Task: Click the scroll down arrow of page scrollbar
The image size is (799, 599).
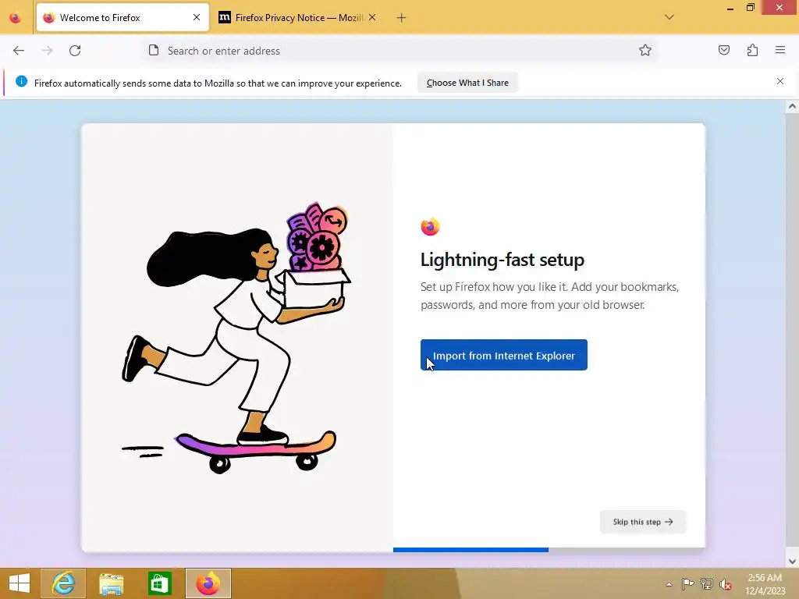Action: click(x=792, y=562)
